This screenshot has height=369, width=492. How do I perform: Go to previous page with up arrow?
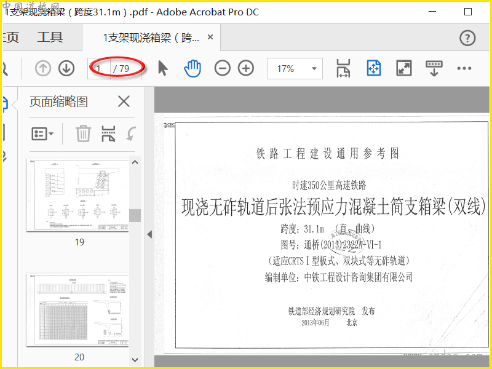42,68
